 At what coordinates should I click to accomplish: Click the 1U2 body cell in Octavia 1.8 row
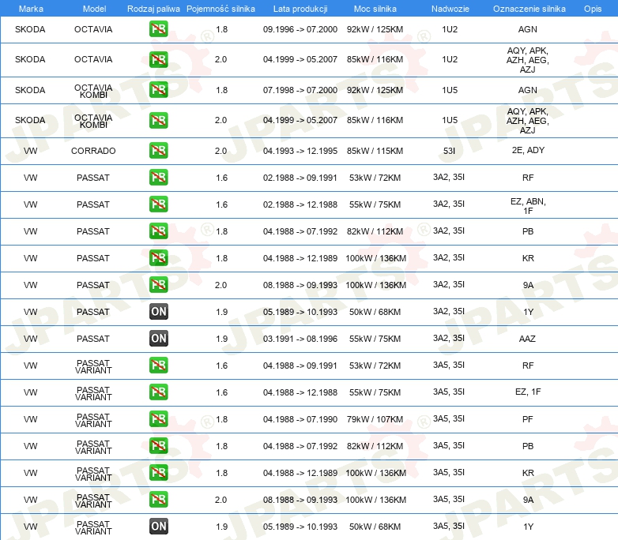(450, 29)
